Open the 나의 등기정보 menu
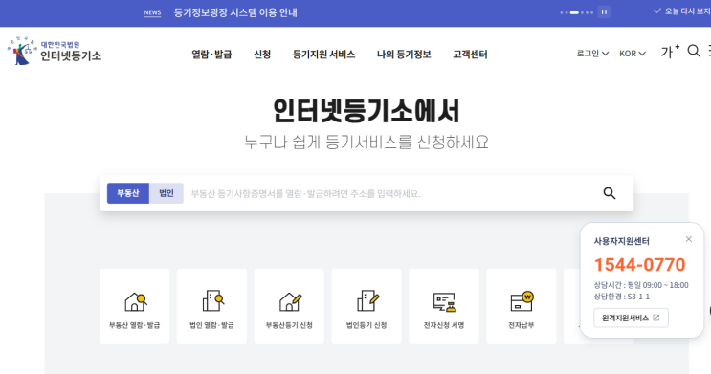711x374 pixels. tap(404, 55)
